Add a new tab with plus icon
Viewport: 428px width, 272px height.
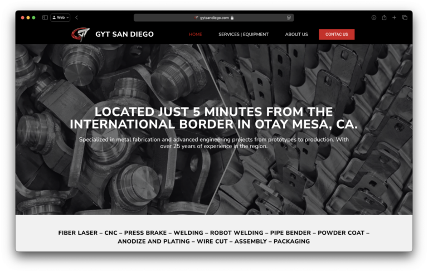pos(394,17)
